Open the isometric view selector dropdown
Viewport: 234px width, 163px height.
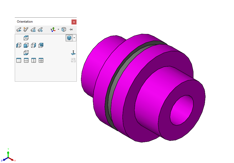(x=74, y=38)
